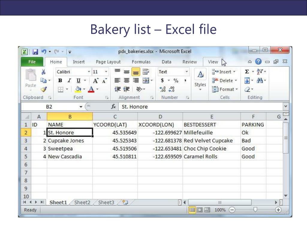307x230 pixels.
Task: Toggle Align Text Left
Action: point(117,80)
